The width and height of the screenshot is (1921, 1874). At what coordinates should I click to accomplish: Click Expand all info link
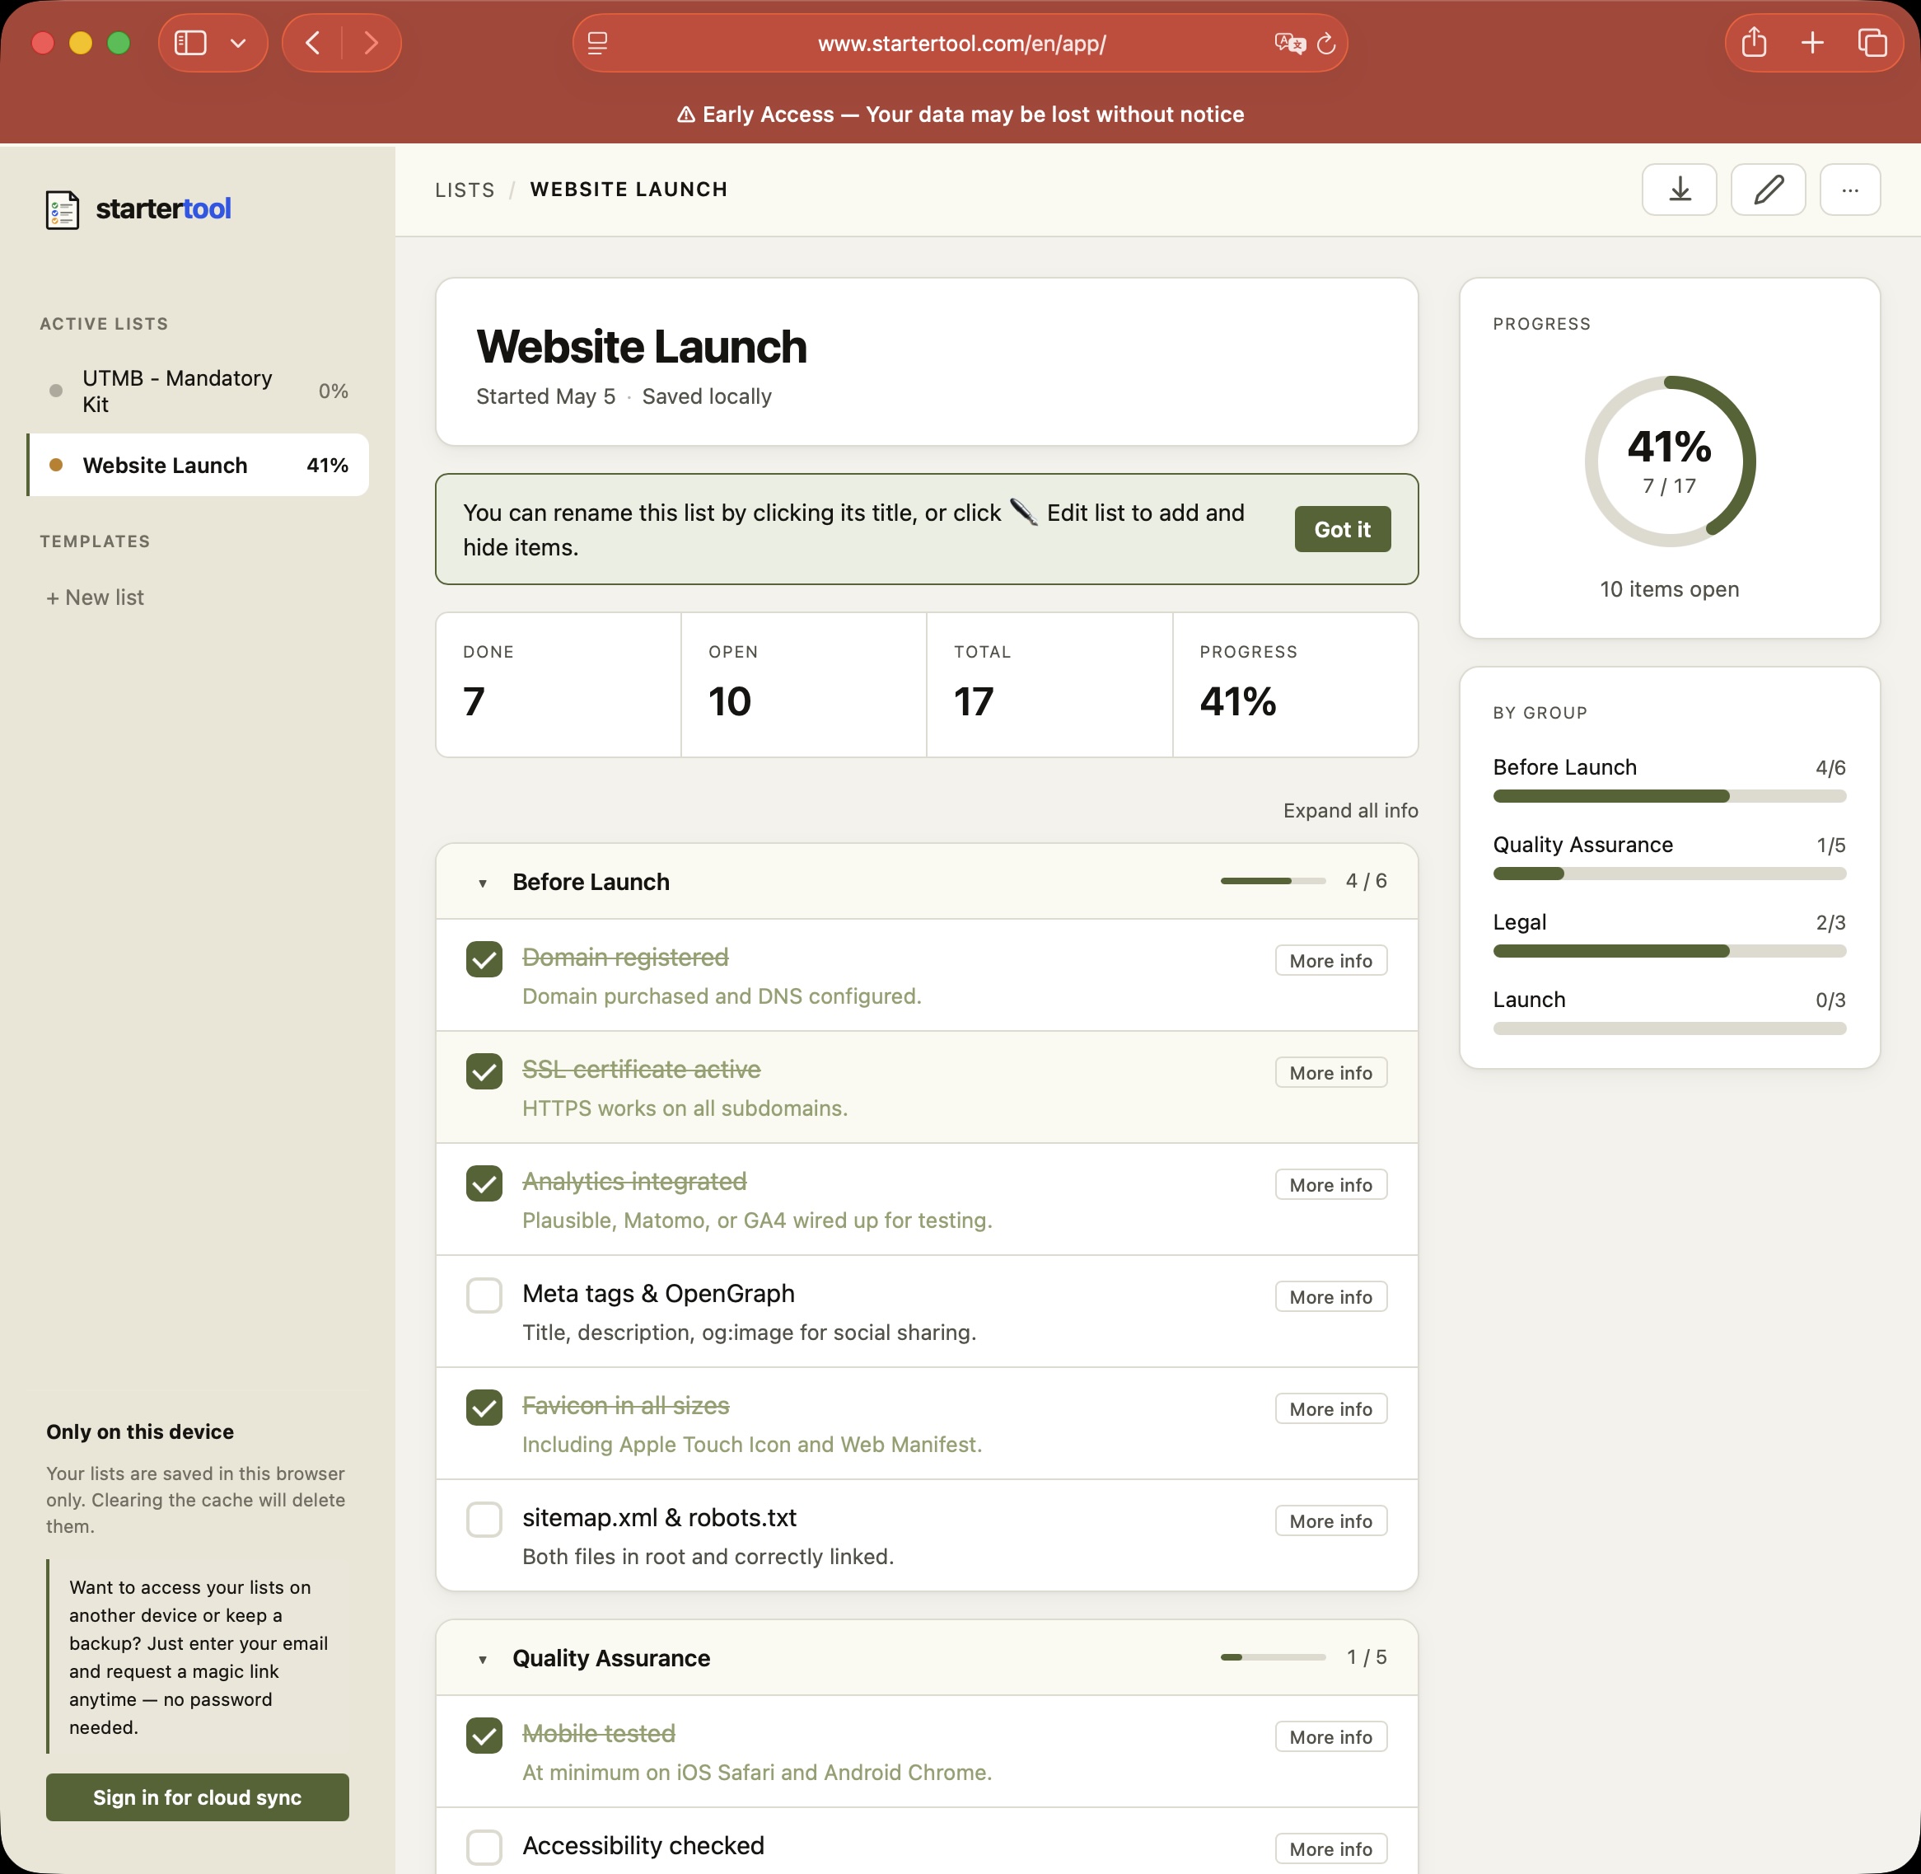pyautogui.click(x=1349, y=811)
